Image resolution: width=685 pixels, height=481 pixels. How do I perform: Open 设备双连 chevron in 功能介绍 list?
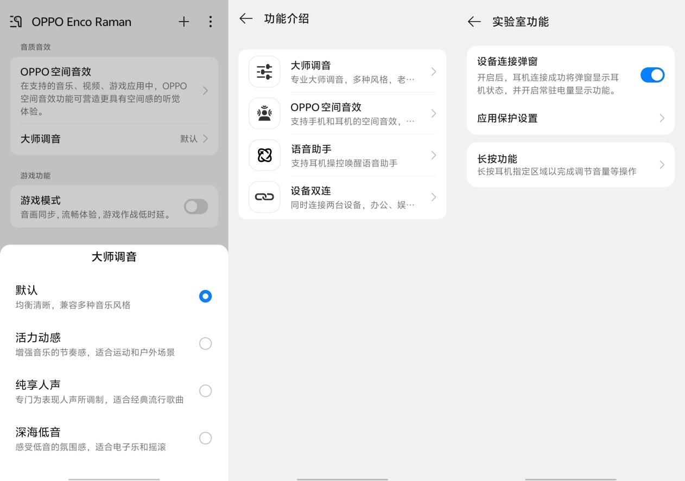pos(433,197)
